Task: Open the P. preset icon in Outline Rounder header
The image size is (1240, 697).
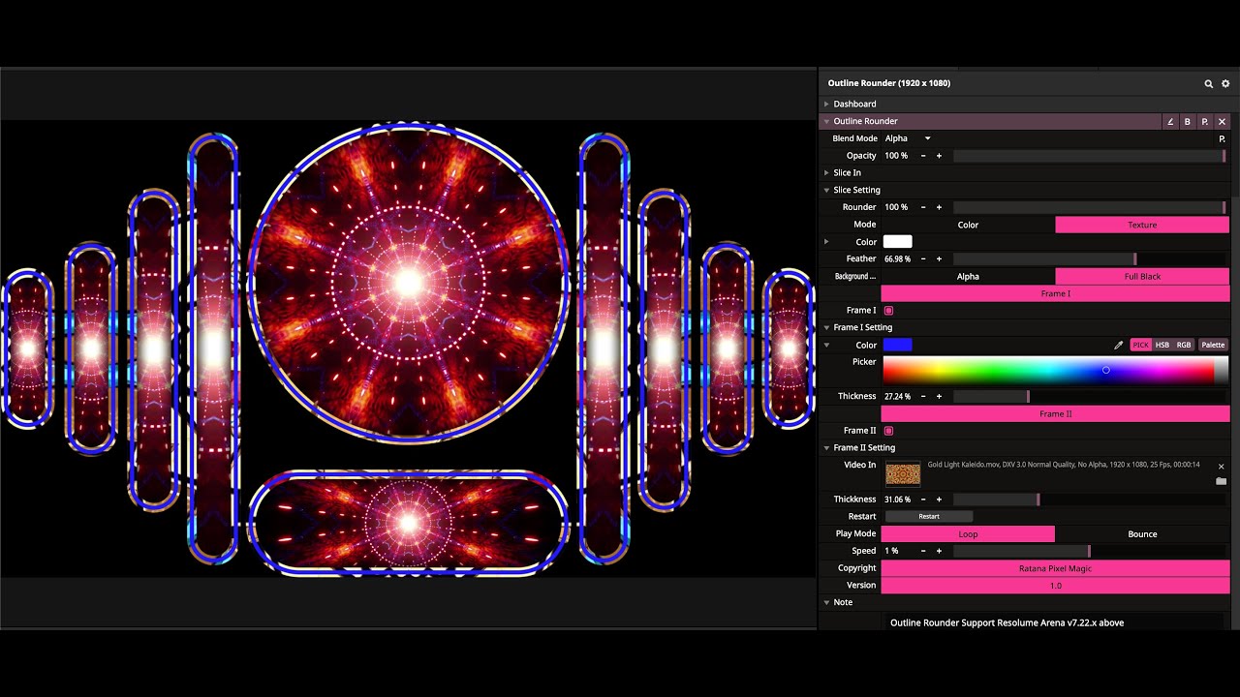Action: click(1205, 122)
